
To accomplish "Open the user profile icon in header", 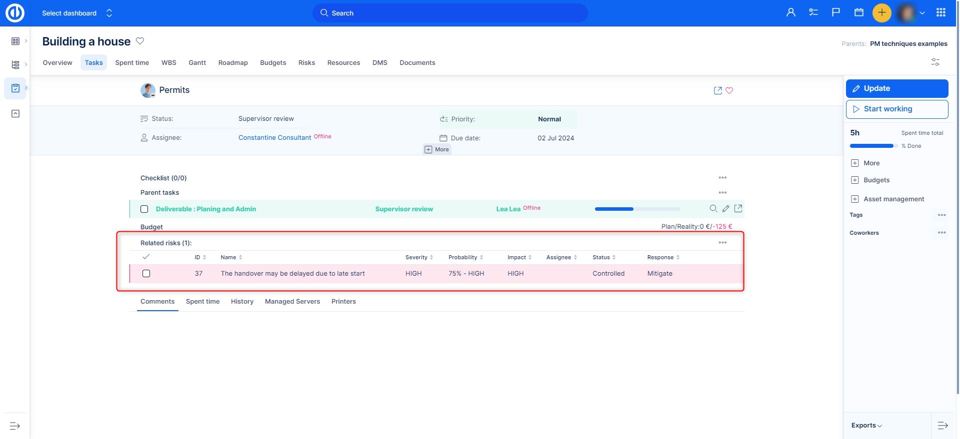I will click(x=790, y=12).
